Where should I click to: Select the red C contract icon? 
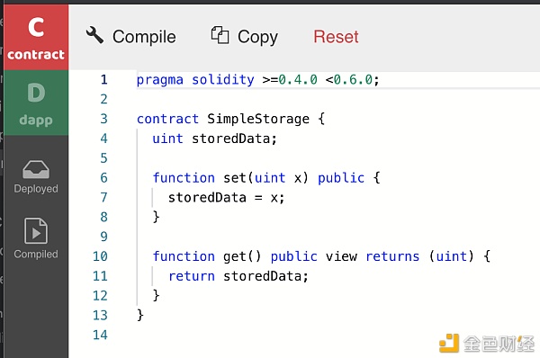pos(36,27)
